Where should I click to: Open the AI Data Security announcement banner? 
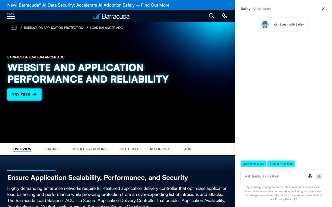[88, 5]
